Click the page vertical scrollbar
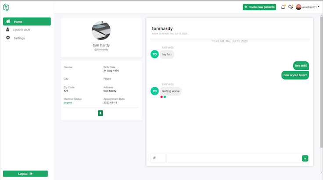Viewport: 323px width, 180px height. 321,82
